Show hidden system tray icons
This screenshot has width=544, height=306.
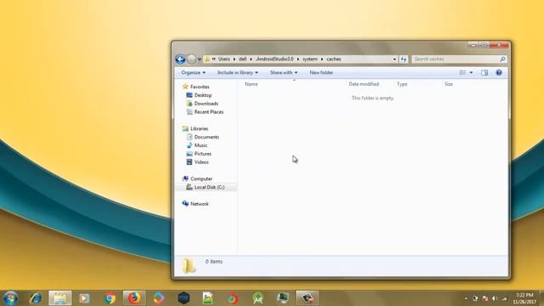[x=466, y=298]
